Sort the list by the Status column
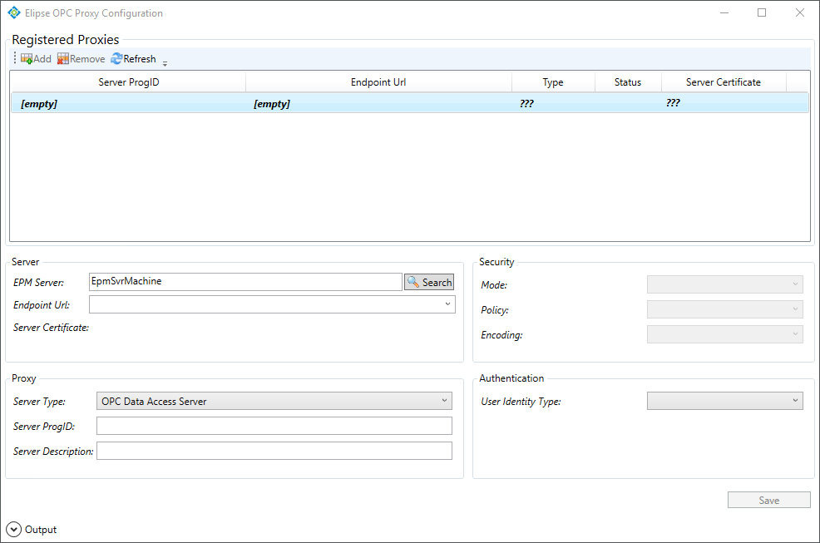This screenshot has height=543, width=820. [628, 81]
